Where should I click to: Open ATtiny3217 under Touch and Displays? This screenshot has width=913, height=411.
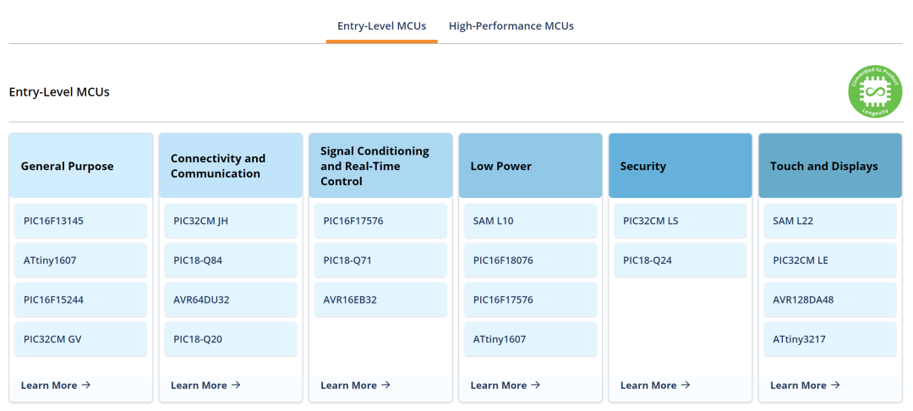(x=830, y=339)
